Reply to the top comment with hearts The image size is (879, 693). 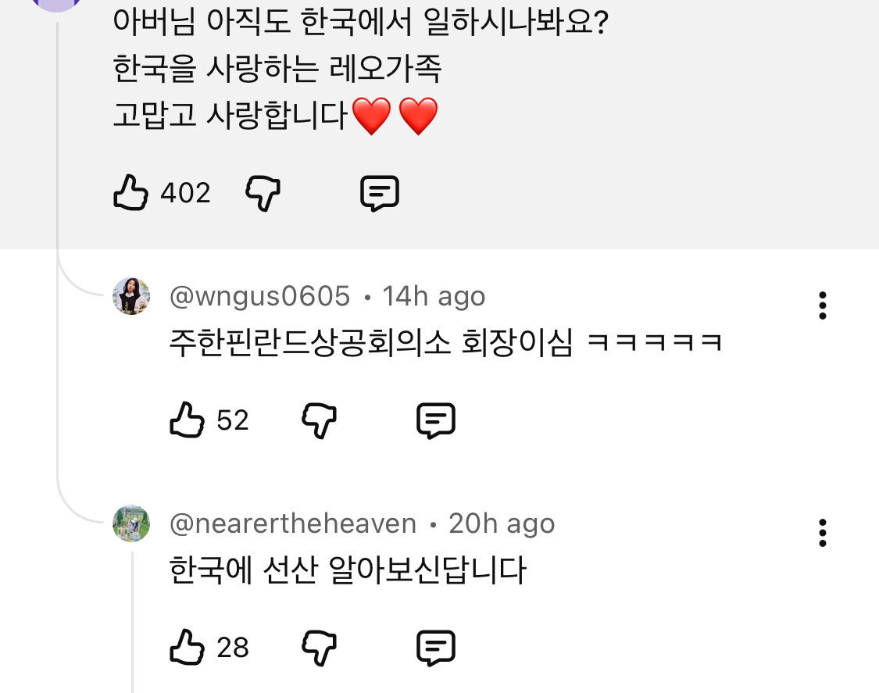coord(380,192)
